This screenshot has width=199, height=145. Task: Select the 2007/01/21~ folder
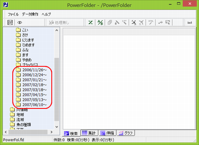(x=31, y=80)
